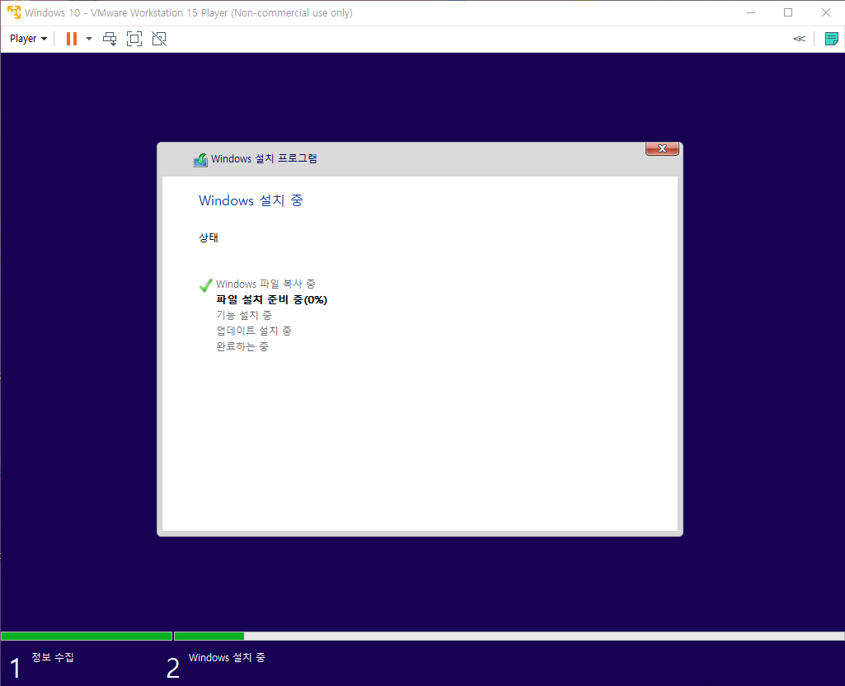
Task: Click the '완료하는 중' step
Action: pyautogui.click(x=242, y=346)
